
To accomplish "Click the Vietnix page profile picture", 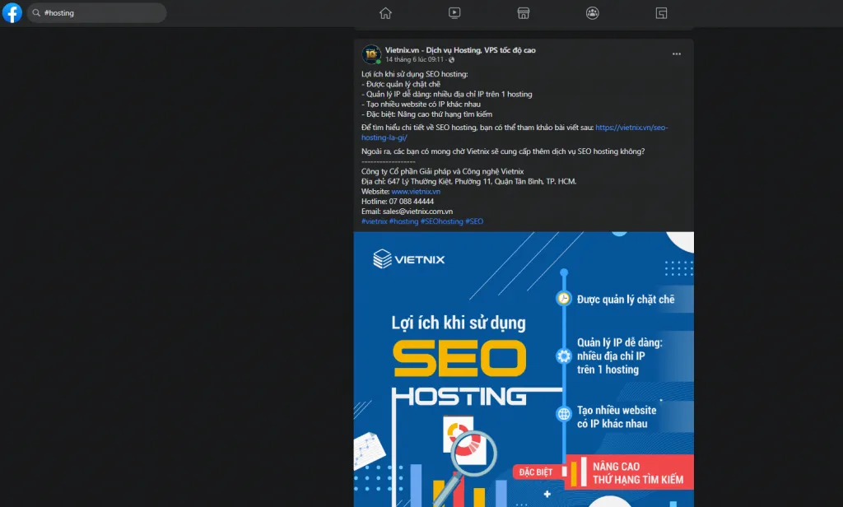I will tap(371, 54).
